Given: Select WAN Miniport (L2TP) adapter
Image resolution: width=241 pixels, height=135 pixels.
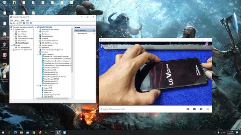Looking at the screenshot, I should point(51,74).
